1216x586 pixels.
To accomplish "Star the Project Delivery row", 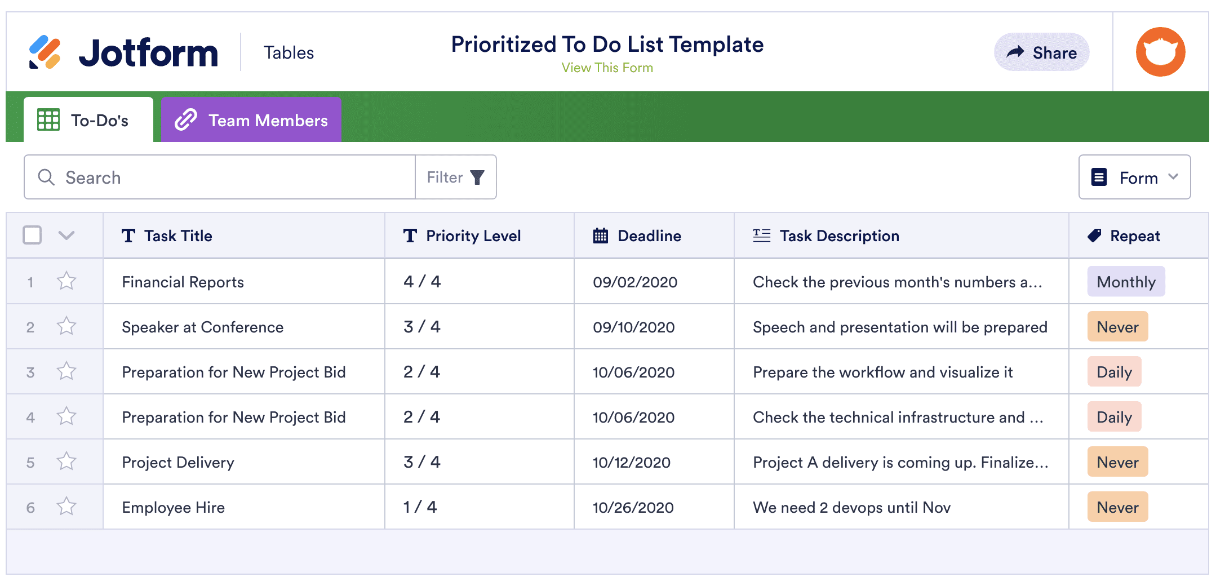I will [66, 461].
